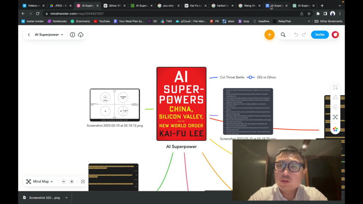Open the emoji icons sidebar panel
Viewport: 363px width, 204px height.
pyautogui.click(x=335, y=107)
